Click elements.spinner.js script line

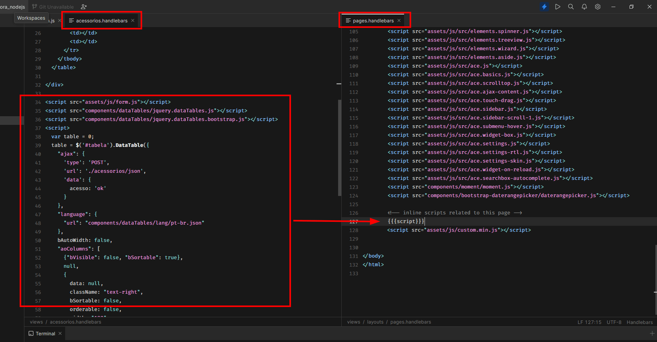click(475, 31)
